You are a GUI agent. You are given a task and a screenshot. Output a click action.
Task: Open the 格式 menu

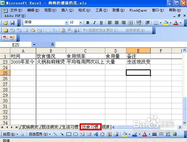pyautogui.click(x=85, y=10)
